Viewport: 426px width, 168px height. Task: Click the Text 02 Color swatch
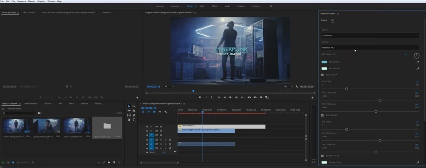tap(324, 68)
